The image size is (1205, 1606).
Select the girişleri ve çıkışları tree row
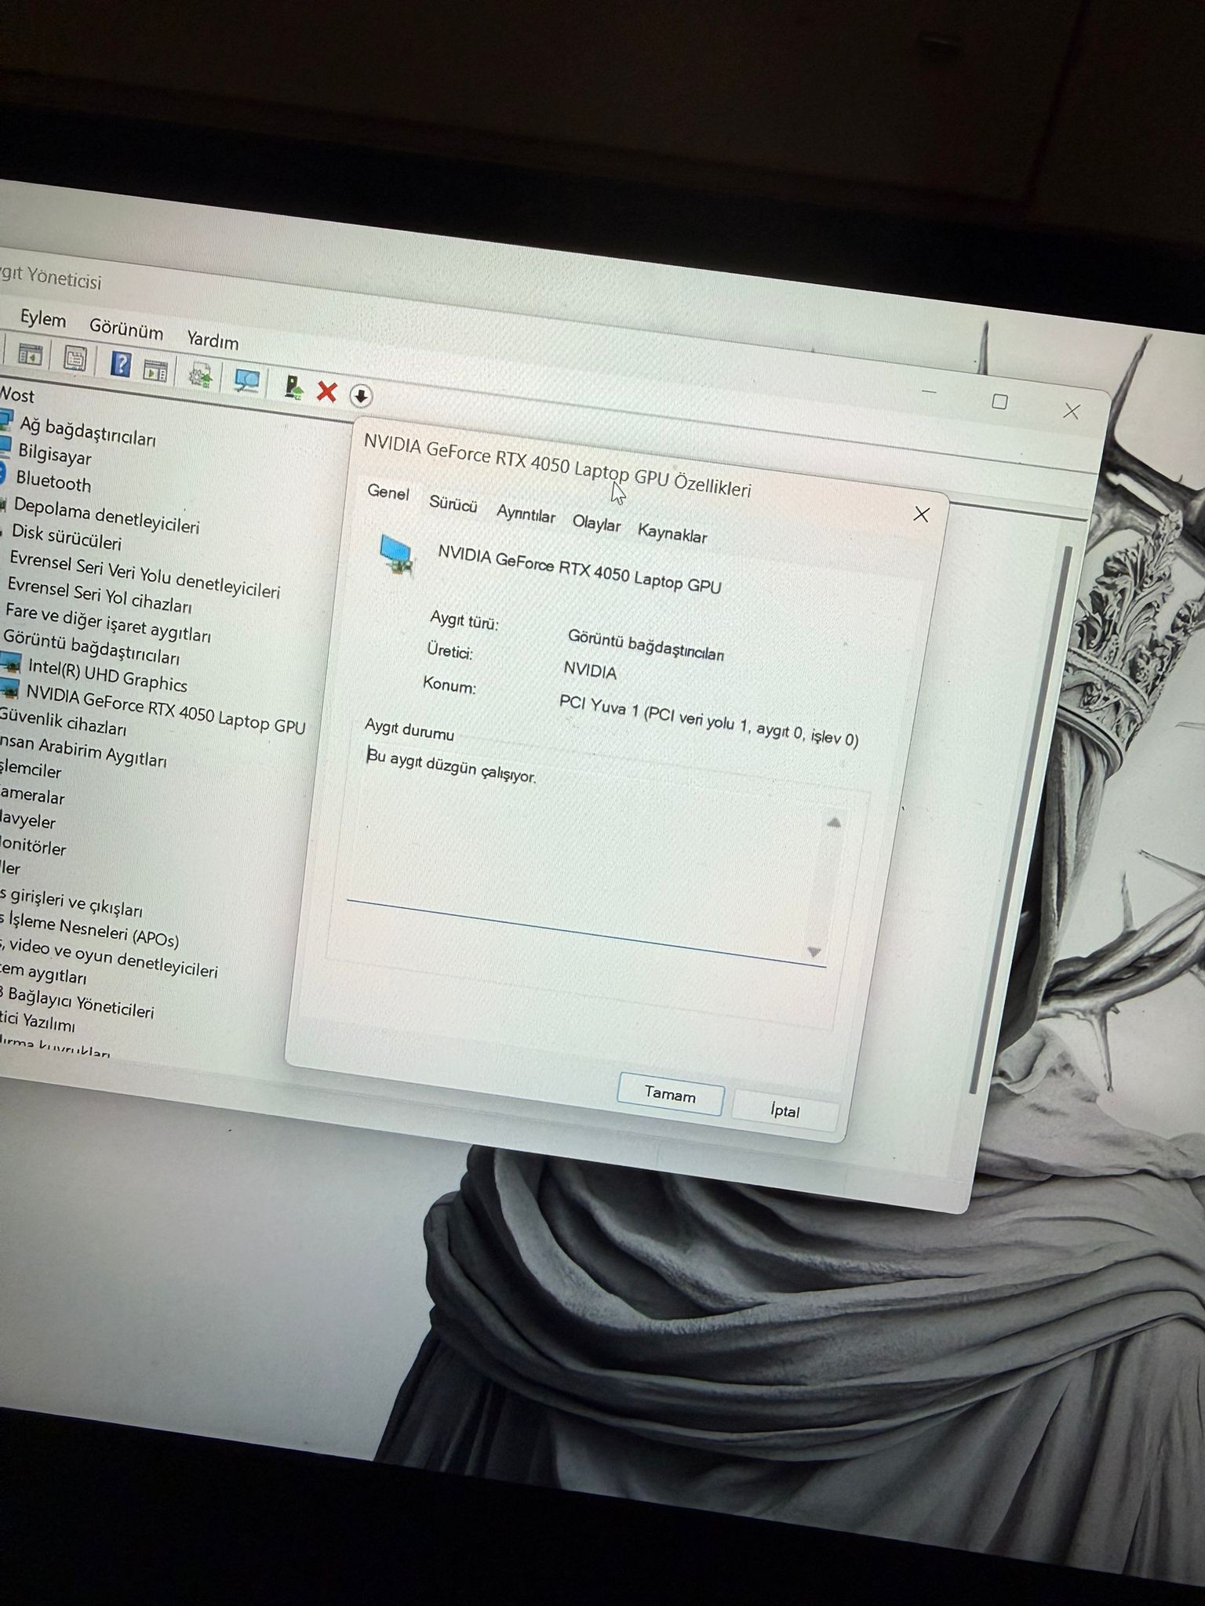click(71, 903)
